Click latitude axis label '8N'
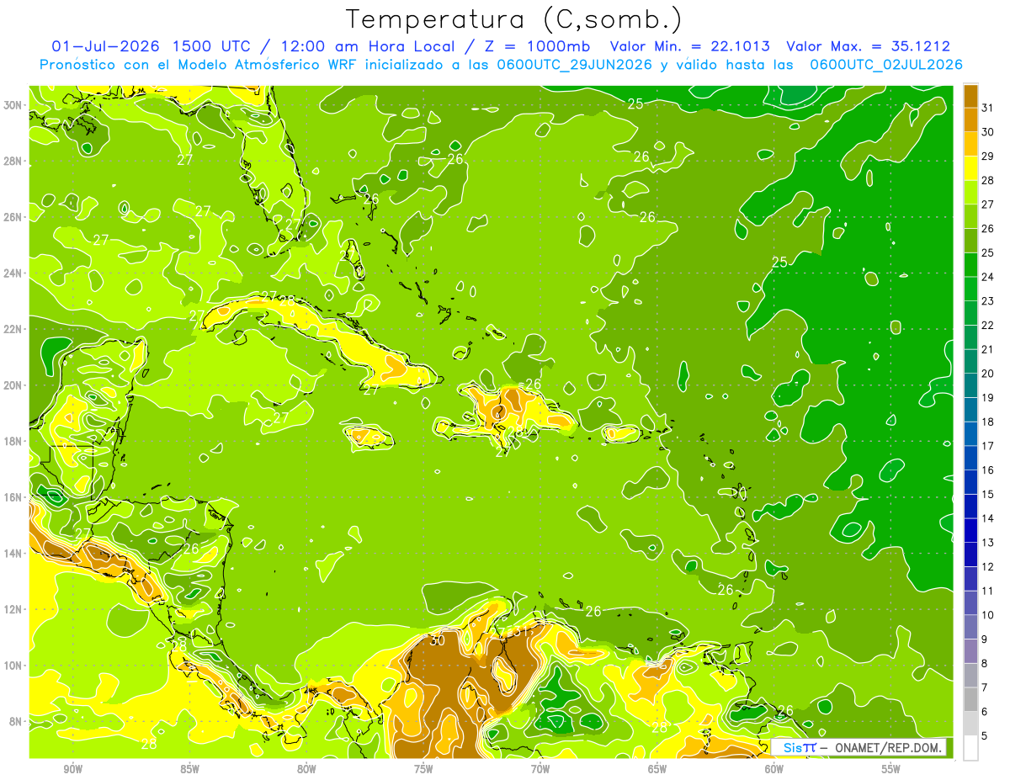Image resolution: width=1010 pixels, height=780 pixels. 16,721
